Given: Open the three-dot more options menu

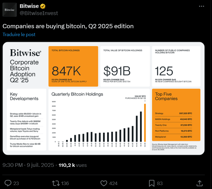Looking at the screenshot, I should pos(201,6).
